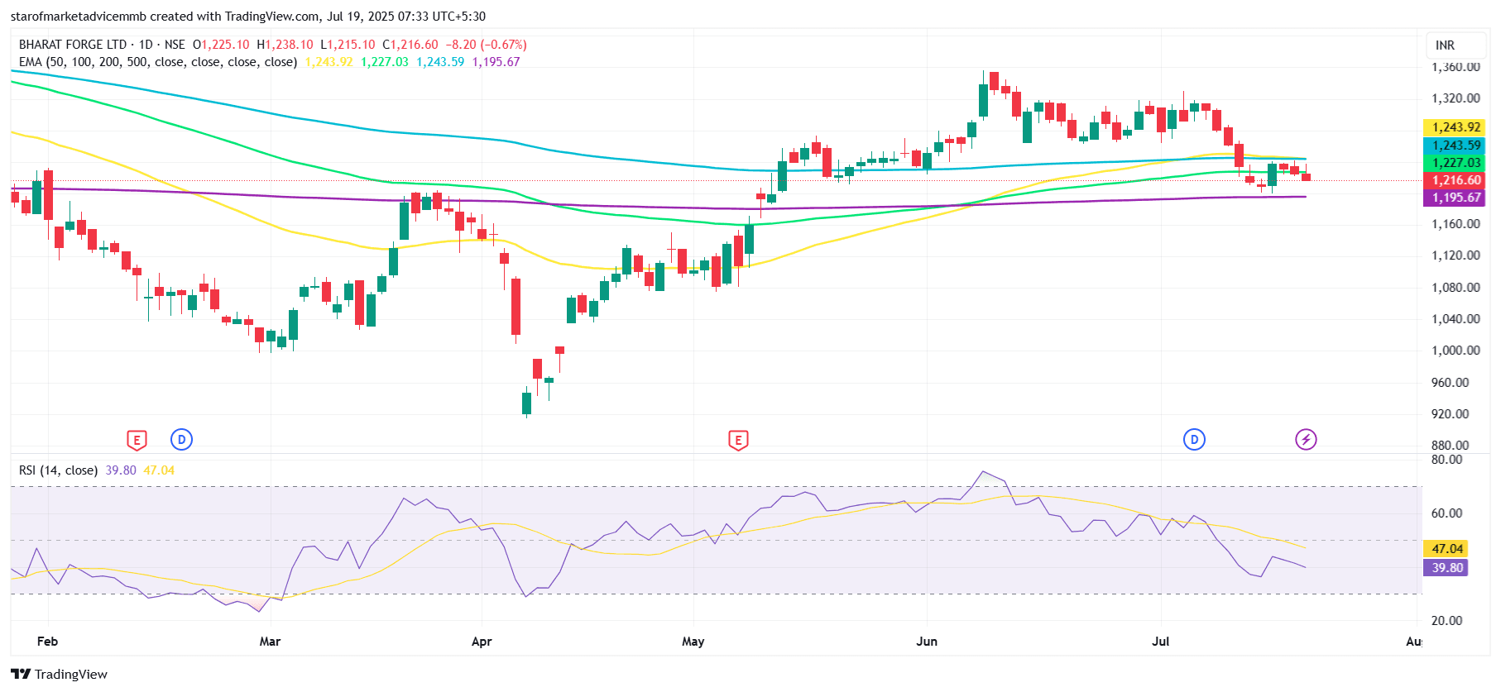
Task: Click the 1,320.00 price axis label
Action: (1455, 98)
